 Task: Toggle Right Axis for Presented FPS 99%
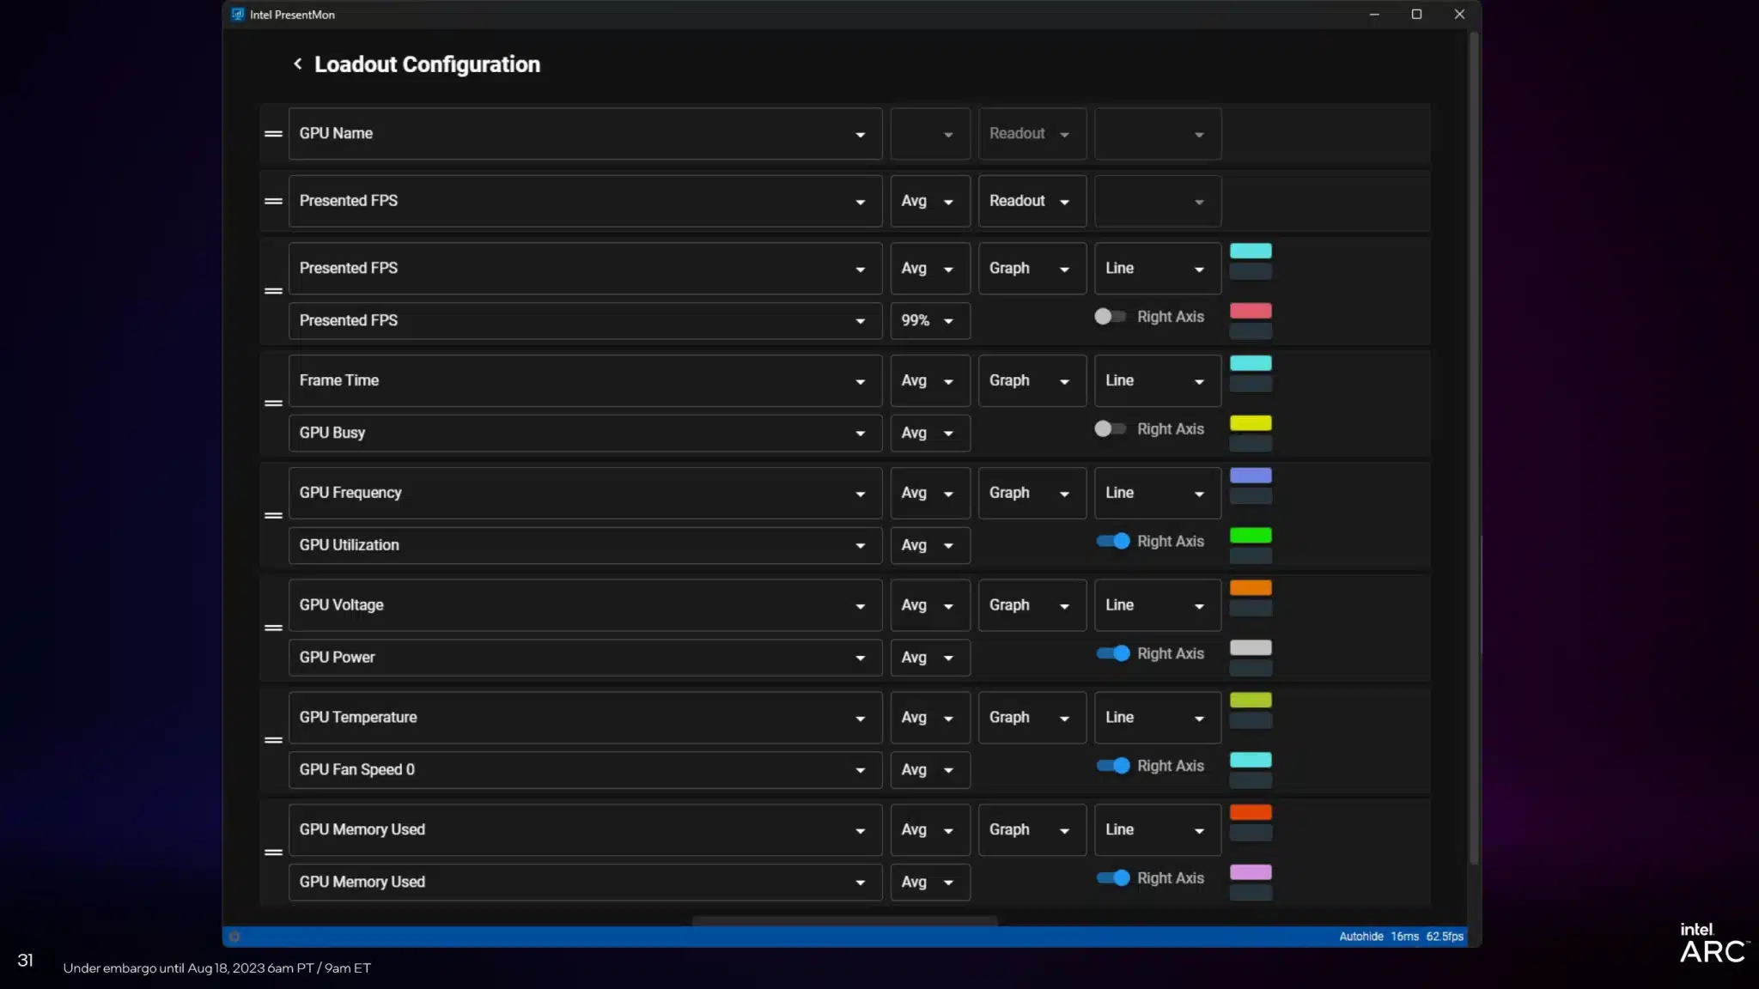(x=1111, y=317)
